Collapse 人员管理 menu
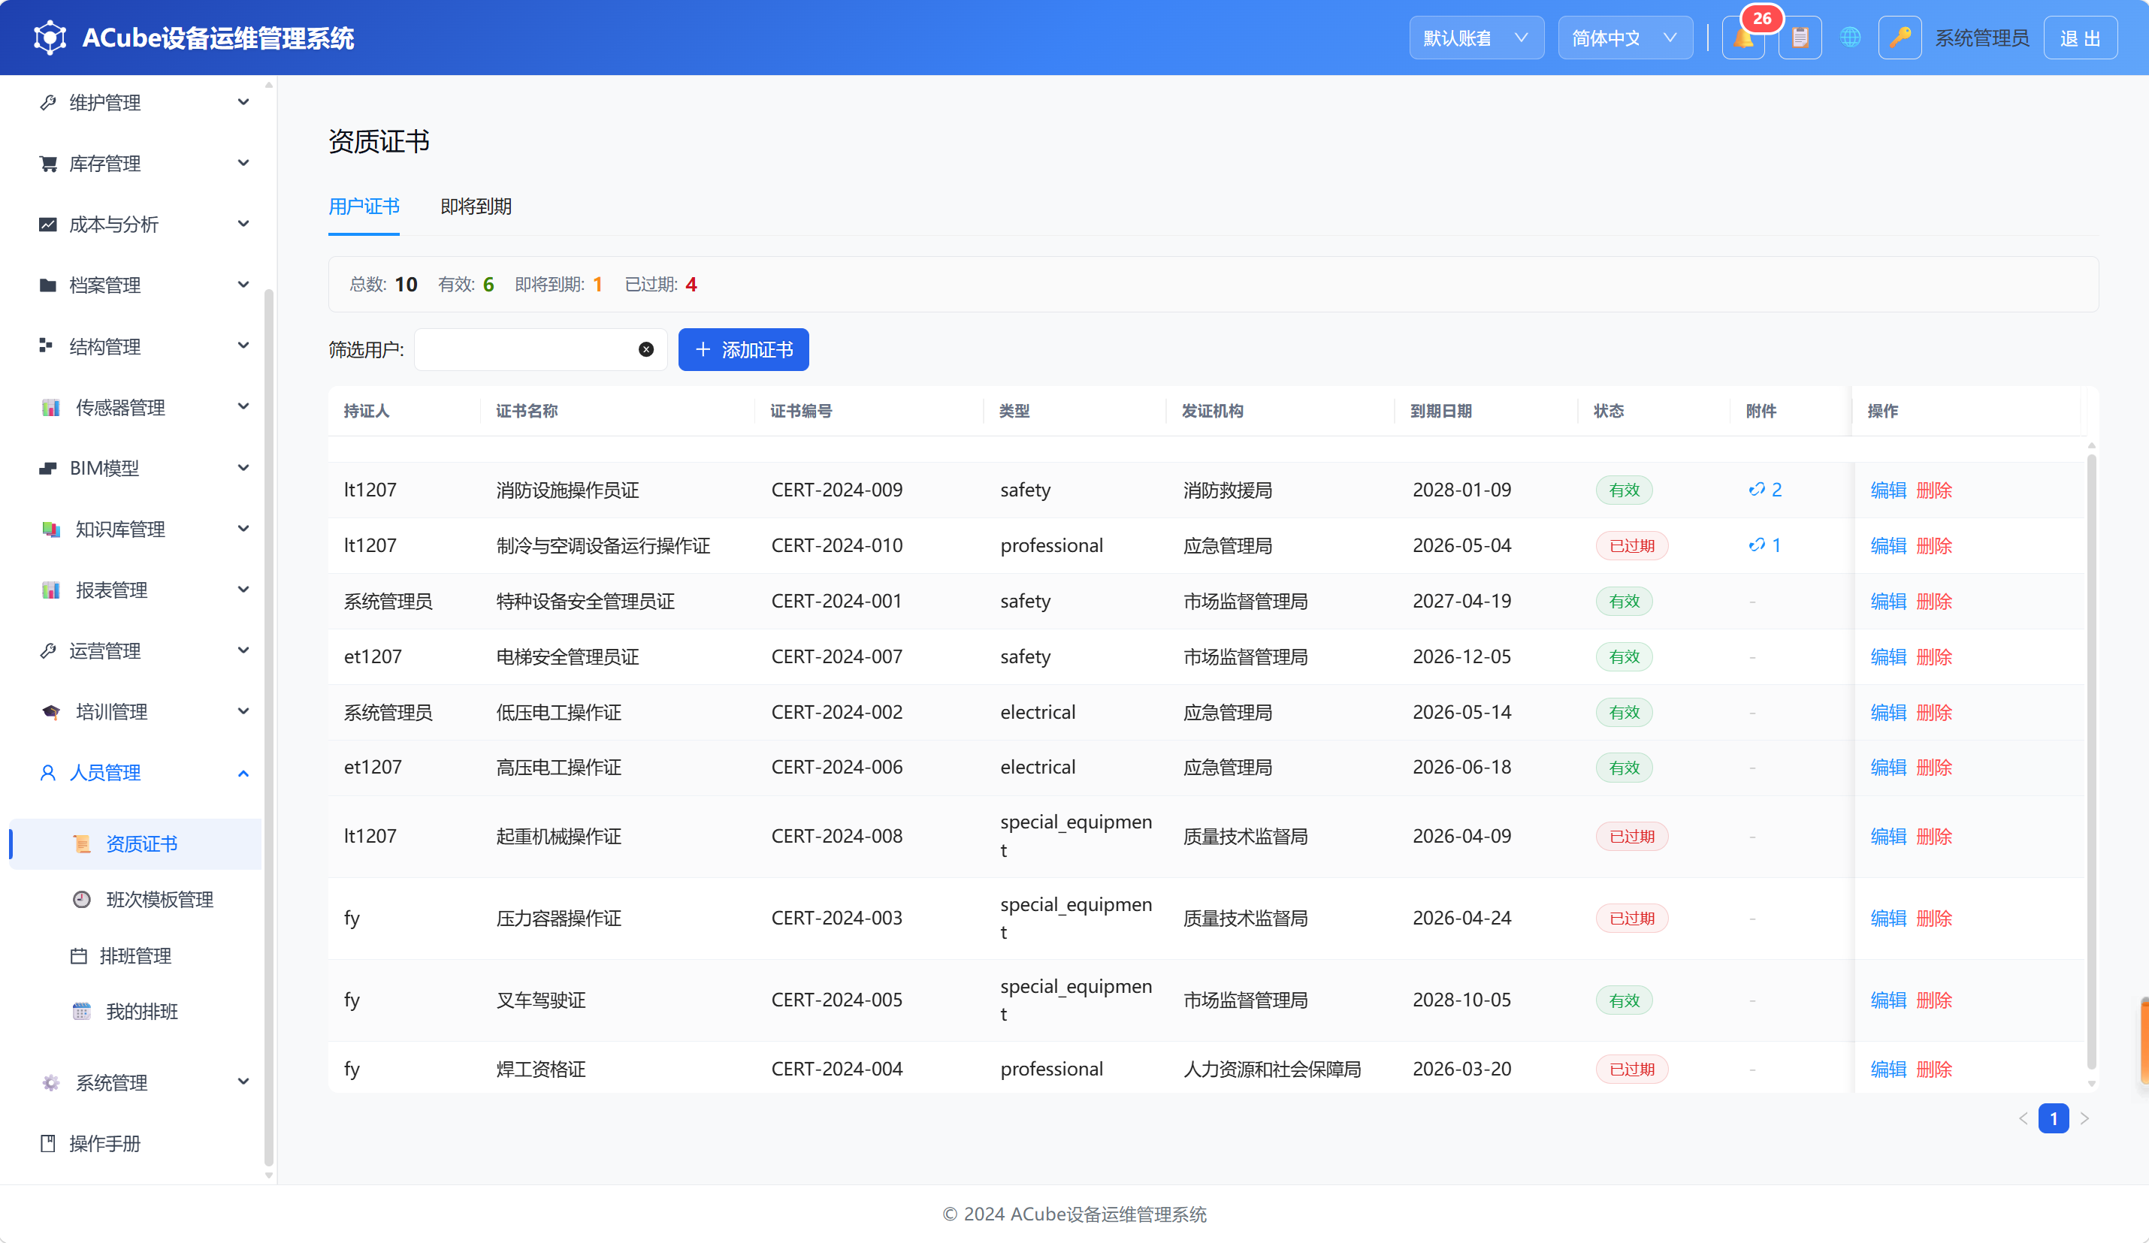Image resolution: width=2149 pixels, height=1243 pixels. pos(137,774)
